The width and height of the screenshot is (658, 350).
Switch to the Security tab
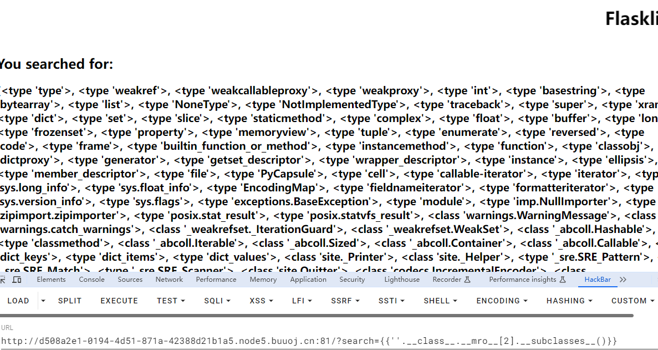352,280
